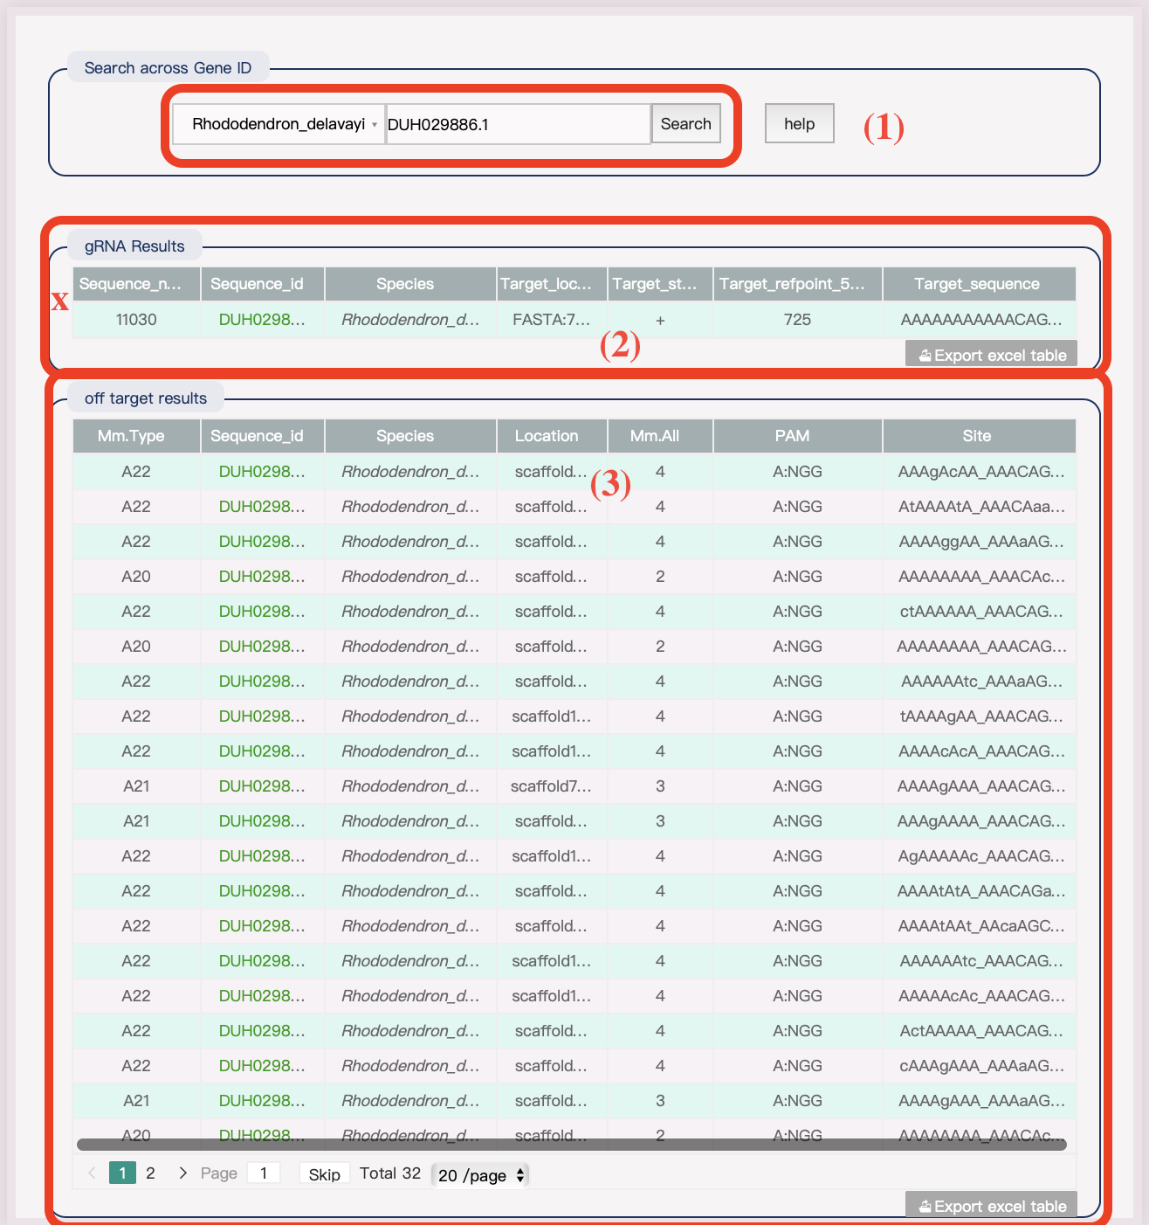
Task: Click the Gene ID input field DUH029886.1
Action: 518,124
